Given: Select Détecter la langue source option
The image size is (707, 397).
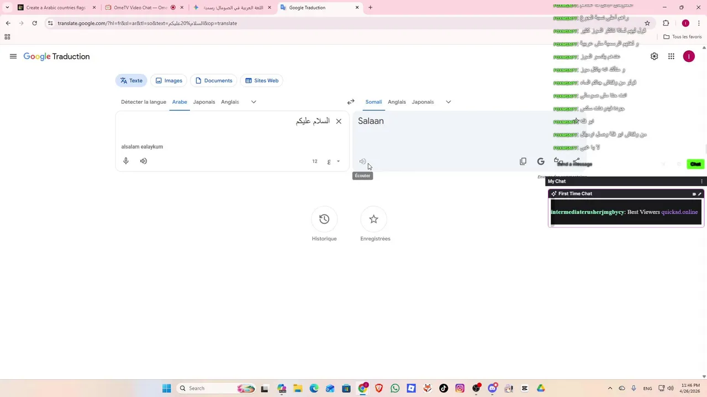Looking at the screenshot, I should (144, 102).
